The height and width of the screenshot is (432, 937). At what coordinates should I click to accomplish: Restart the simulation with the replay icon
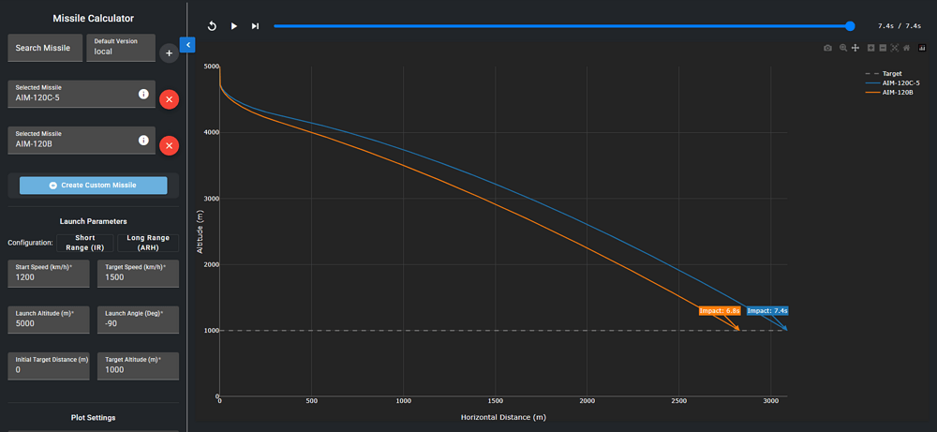[x=213, y=26]
